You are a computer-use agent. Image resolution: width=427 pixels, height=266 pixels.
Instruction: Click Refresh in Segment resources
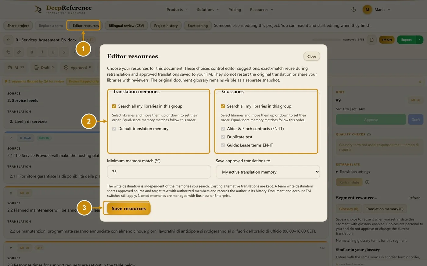coord(414,198)
